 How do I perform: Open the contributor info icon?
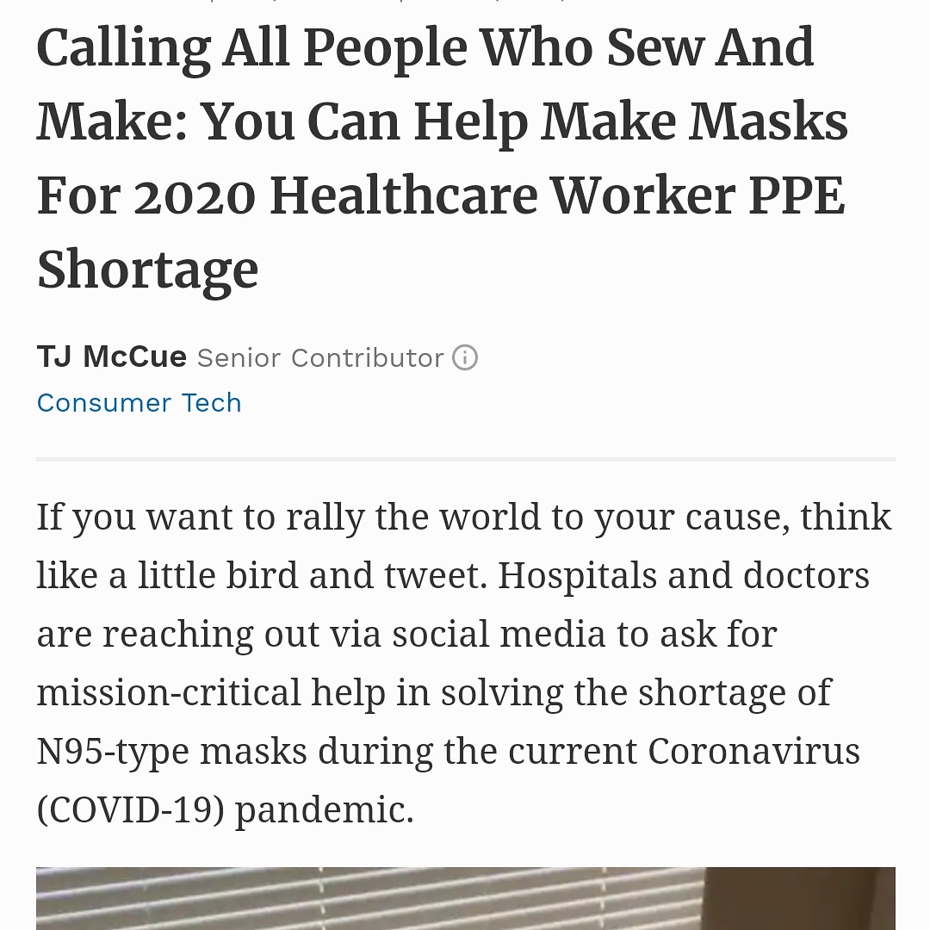coord(465,357)
